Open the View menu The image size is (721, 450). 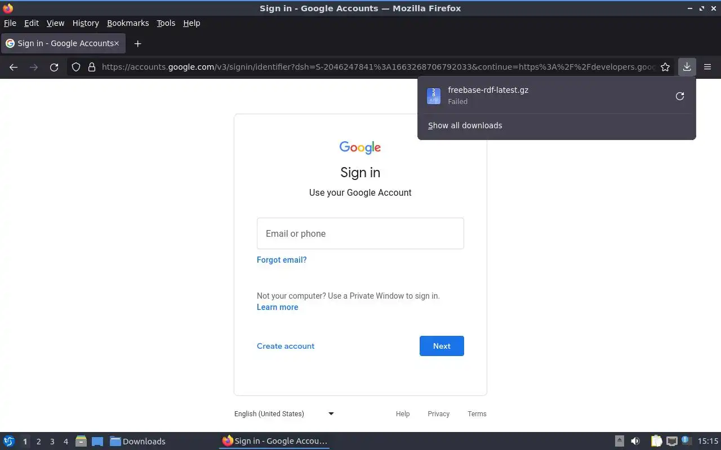[55, 23]
